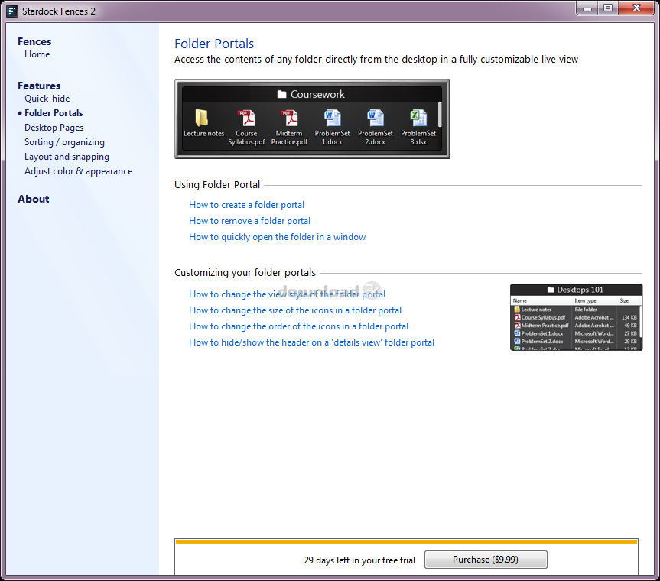The height and width of the screenshot is (581, 660).
Task: Click the Lecture notes folder icon in Coursework preview
Action: pos(202,118)
